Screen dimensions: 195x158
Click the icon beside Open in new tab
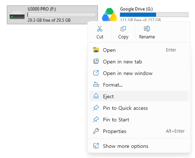tap(96, 62)
